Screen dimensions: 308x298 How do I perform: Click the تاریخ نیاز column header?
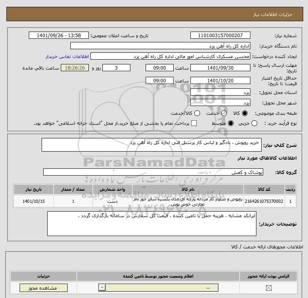[x=33, y=189]
